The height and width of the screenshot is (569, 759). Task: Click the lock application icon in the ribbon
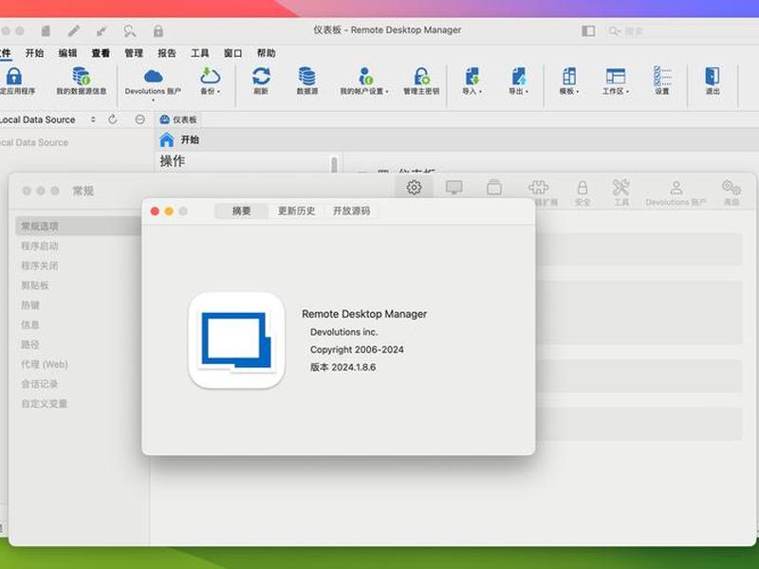click(14, 77)
